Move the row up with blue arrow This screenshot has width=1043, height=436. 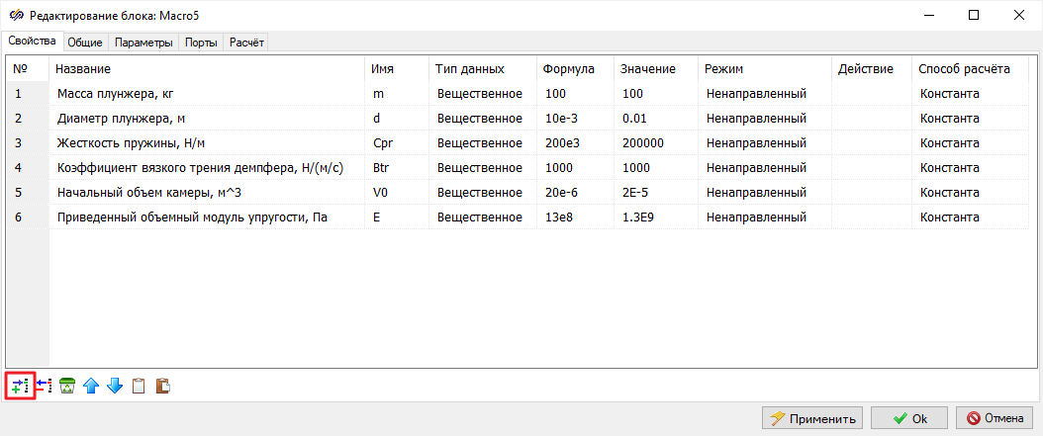pos(91,386)
